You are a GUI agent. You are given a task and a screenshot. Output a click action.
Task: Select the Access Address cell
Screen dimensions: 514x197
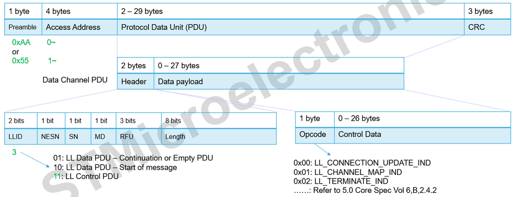point(80,27)
